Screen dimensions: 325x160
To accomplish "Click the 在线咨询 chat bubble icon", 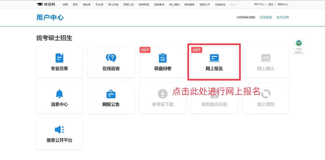I will click(111, 58).
